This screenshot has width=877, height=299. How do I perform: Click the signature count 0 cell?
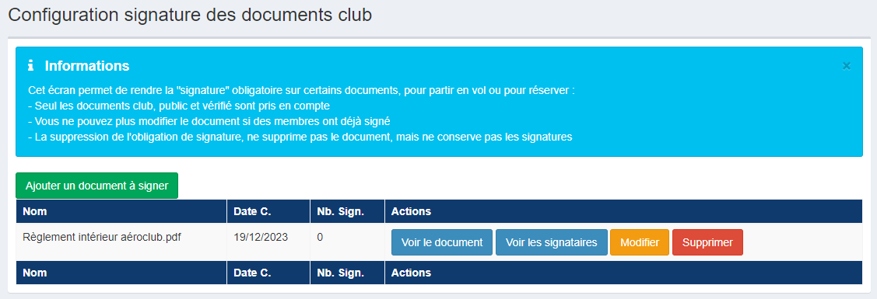click(x=347, y=242)
